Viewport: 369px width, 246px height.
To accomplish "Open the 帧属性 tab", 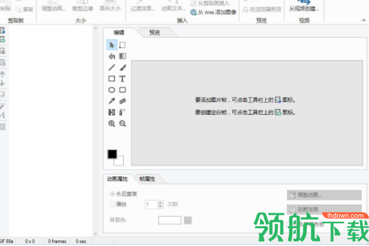I will click(x=148, y=179).
